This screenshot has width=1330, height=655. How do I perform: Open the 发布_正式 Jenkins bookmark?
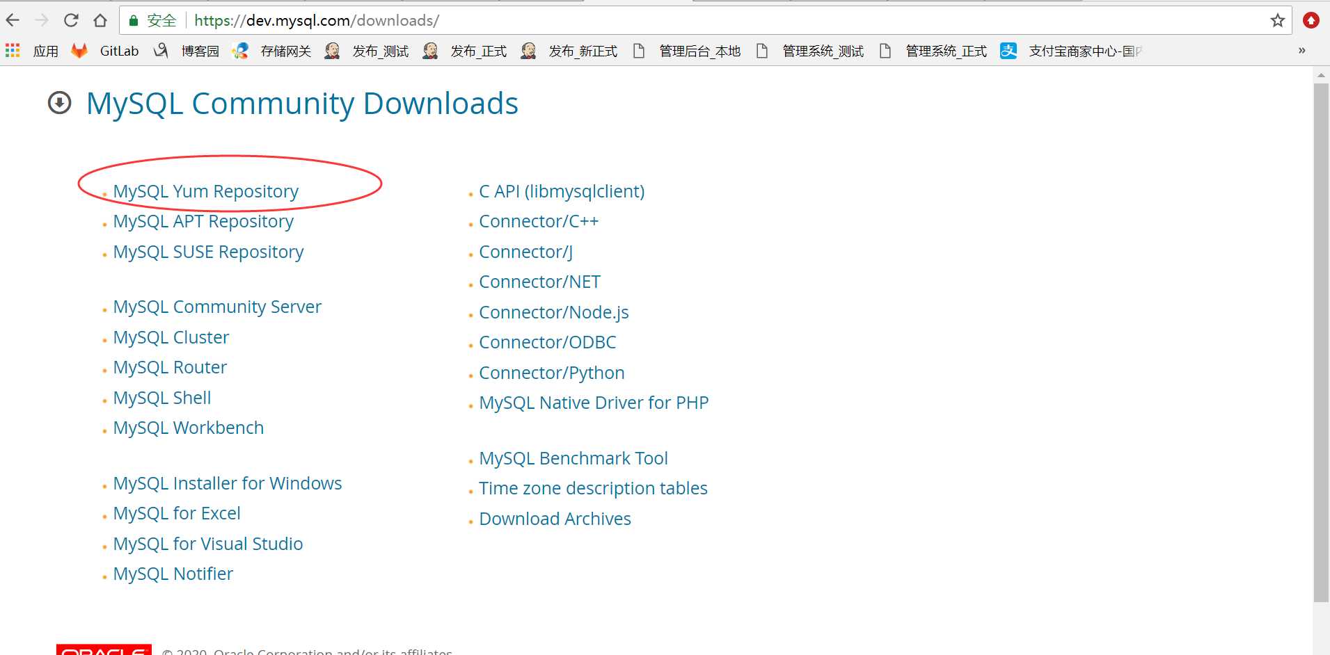tap(465, 51)
